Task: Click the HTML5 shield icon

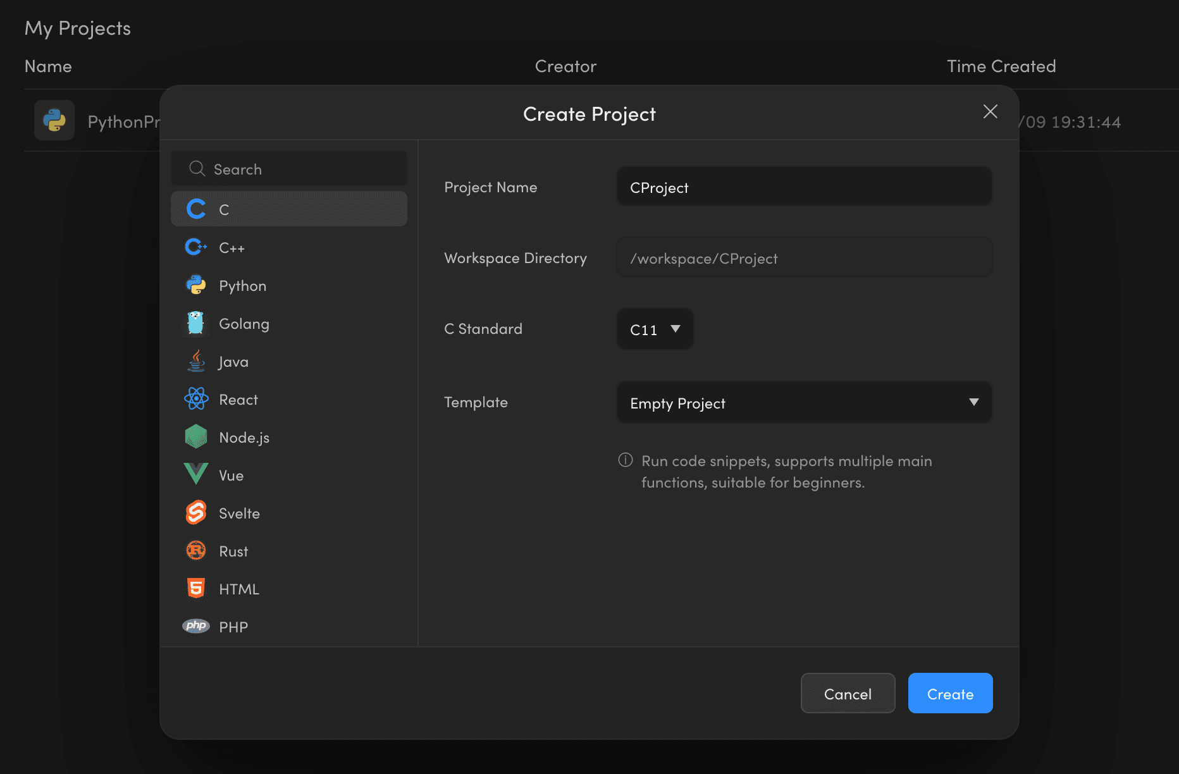Action: (x=195, y=588)
